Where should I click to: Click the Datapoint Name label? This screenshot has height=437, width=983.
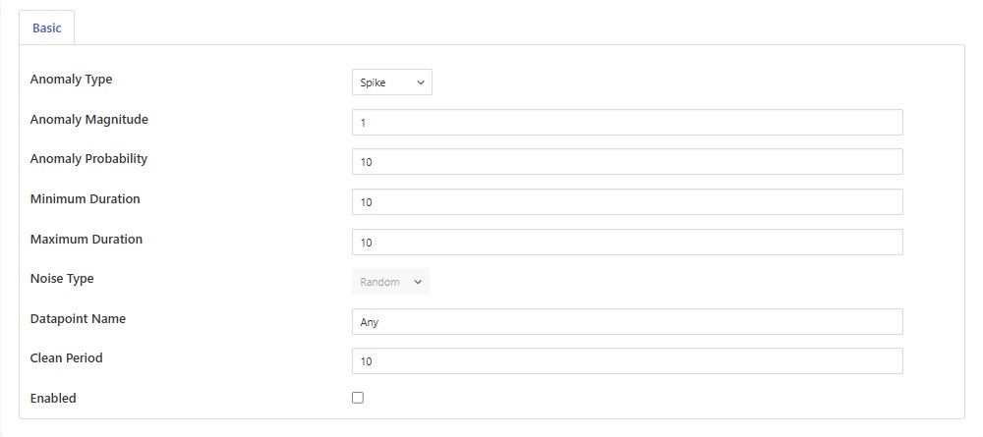point(78,318)
